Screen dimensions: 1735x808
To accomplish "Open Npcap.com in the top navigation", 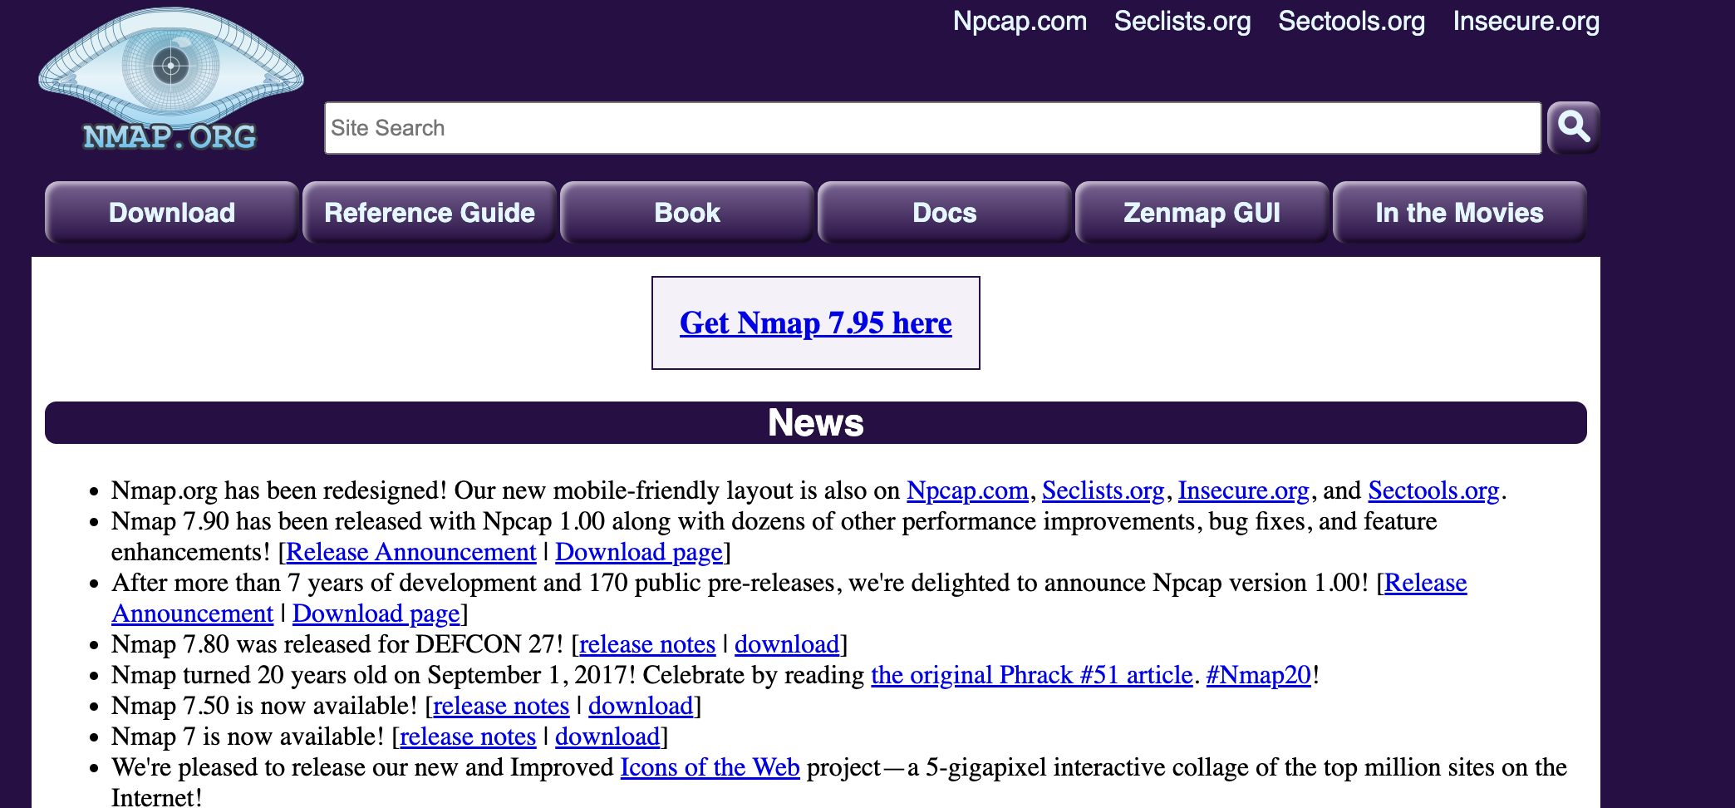I will [1020, 21].
